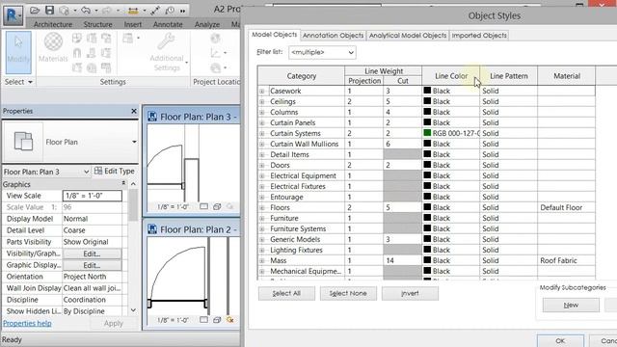Click the Properties panel down scroll arrow

coord(133,310)
